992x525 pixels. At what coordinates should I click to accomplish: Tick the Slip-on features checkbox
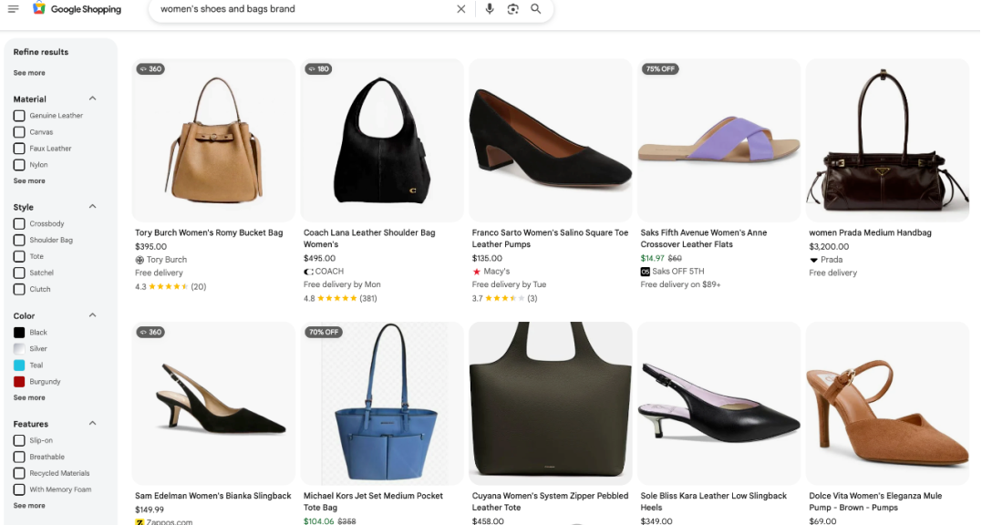pos(19,440)
